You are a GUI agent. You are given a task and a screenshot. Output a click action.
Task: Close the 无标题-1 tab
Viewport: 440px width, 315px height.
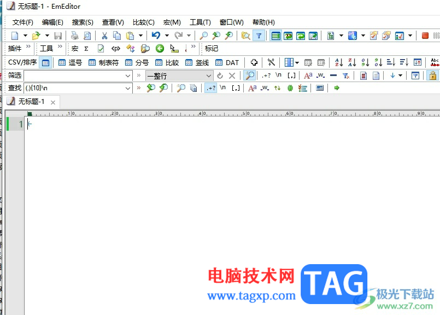[x=53, y=102]
